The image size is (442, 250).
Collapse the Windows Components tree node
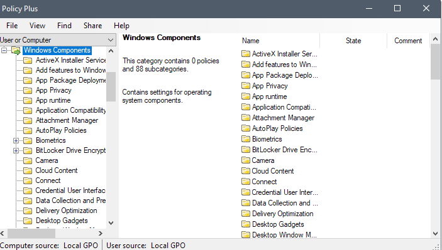pos(4,50)
